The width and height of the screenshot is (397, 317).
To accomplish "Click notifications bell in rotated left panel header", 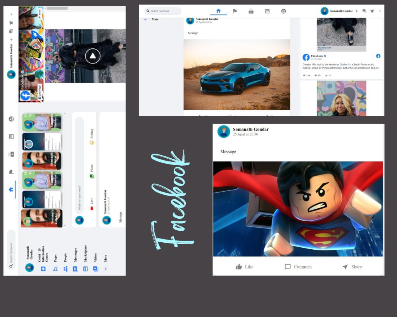I will (11, 23).
